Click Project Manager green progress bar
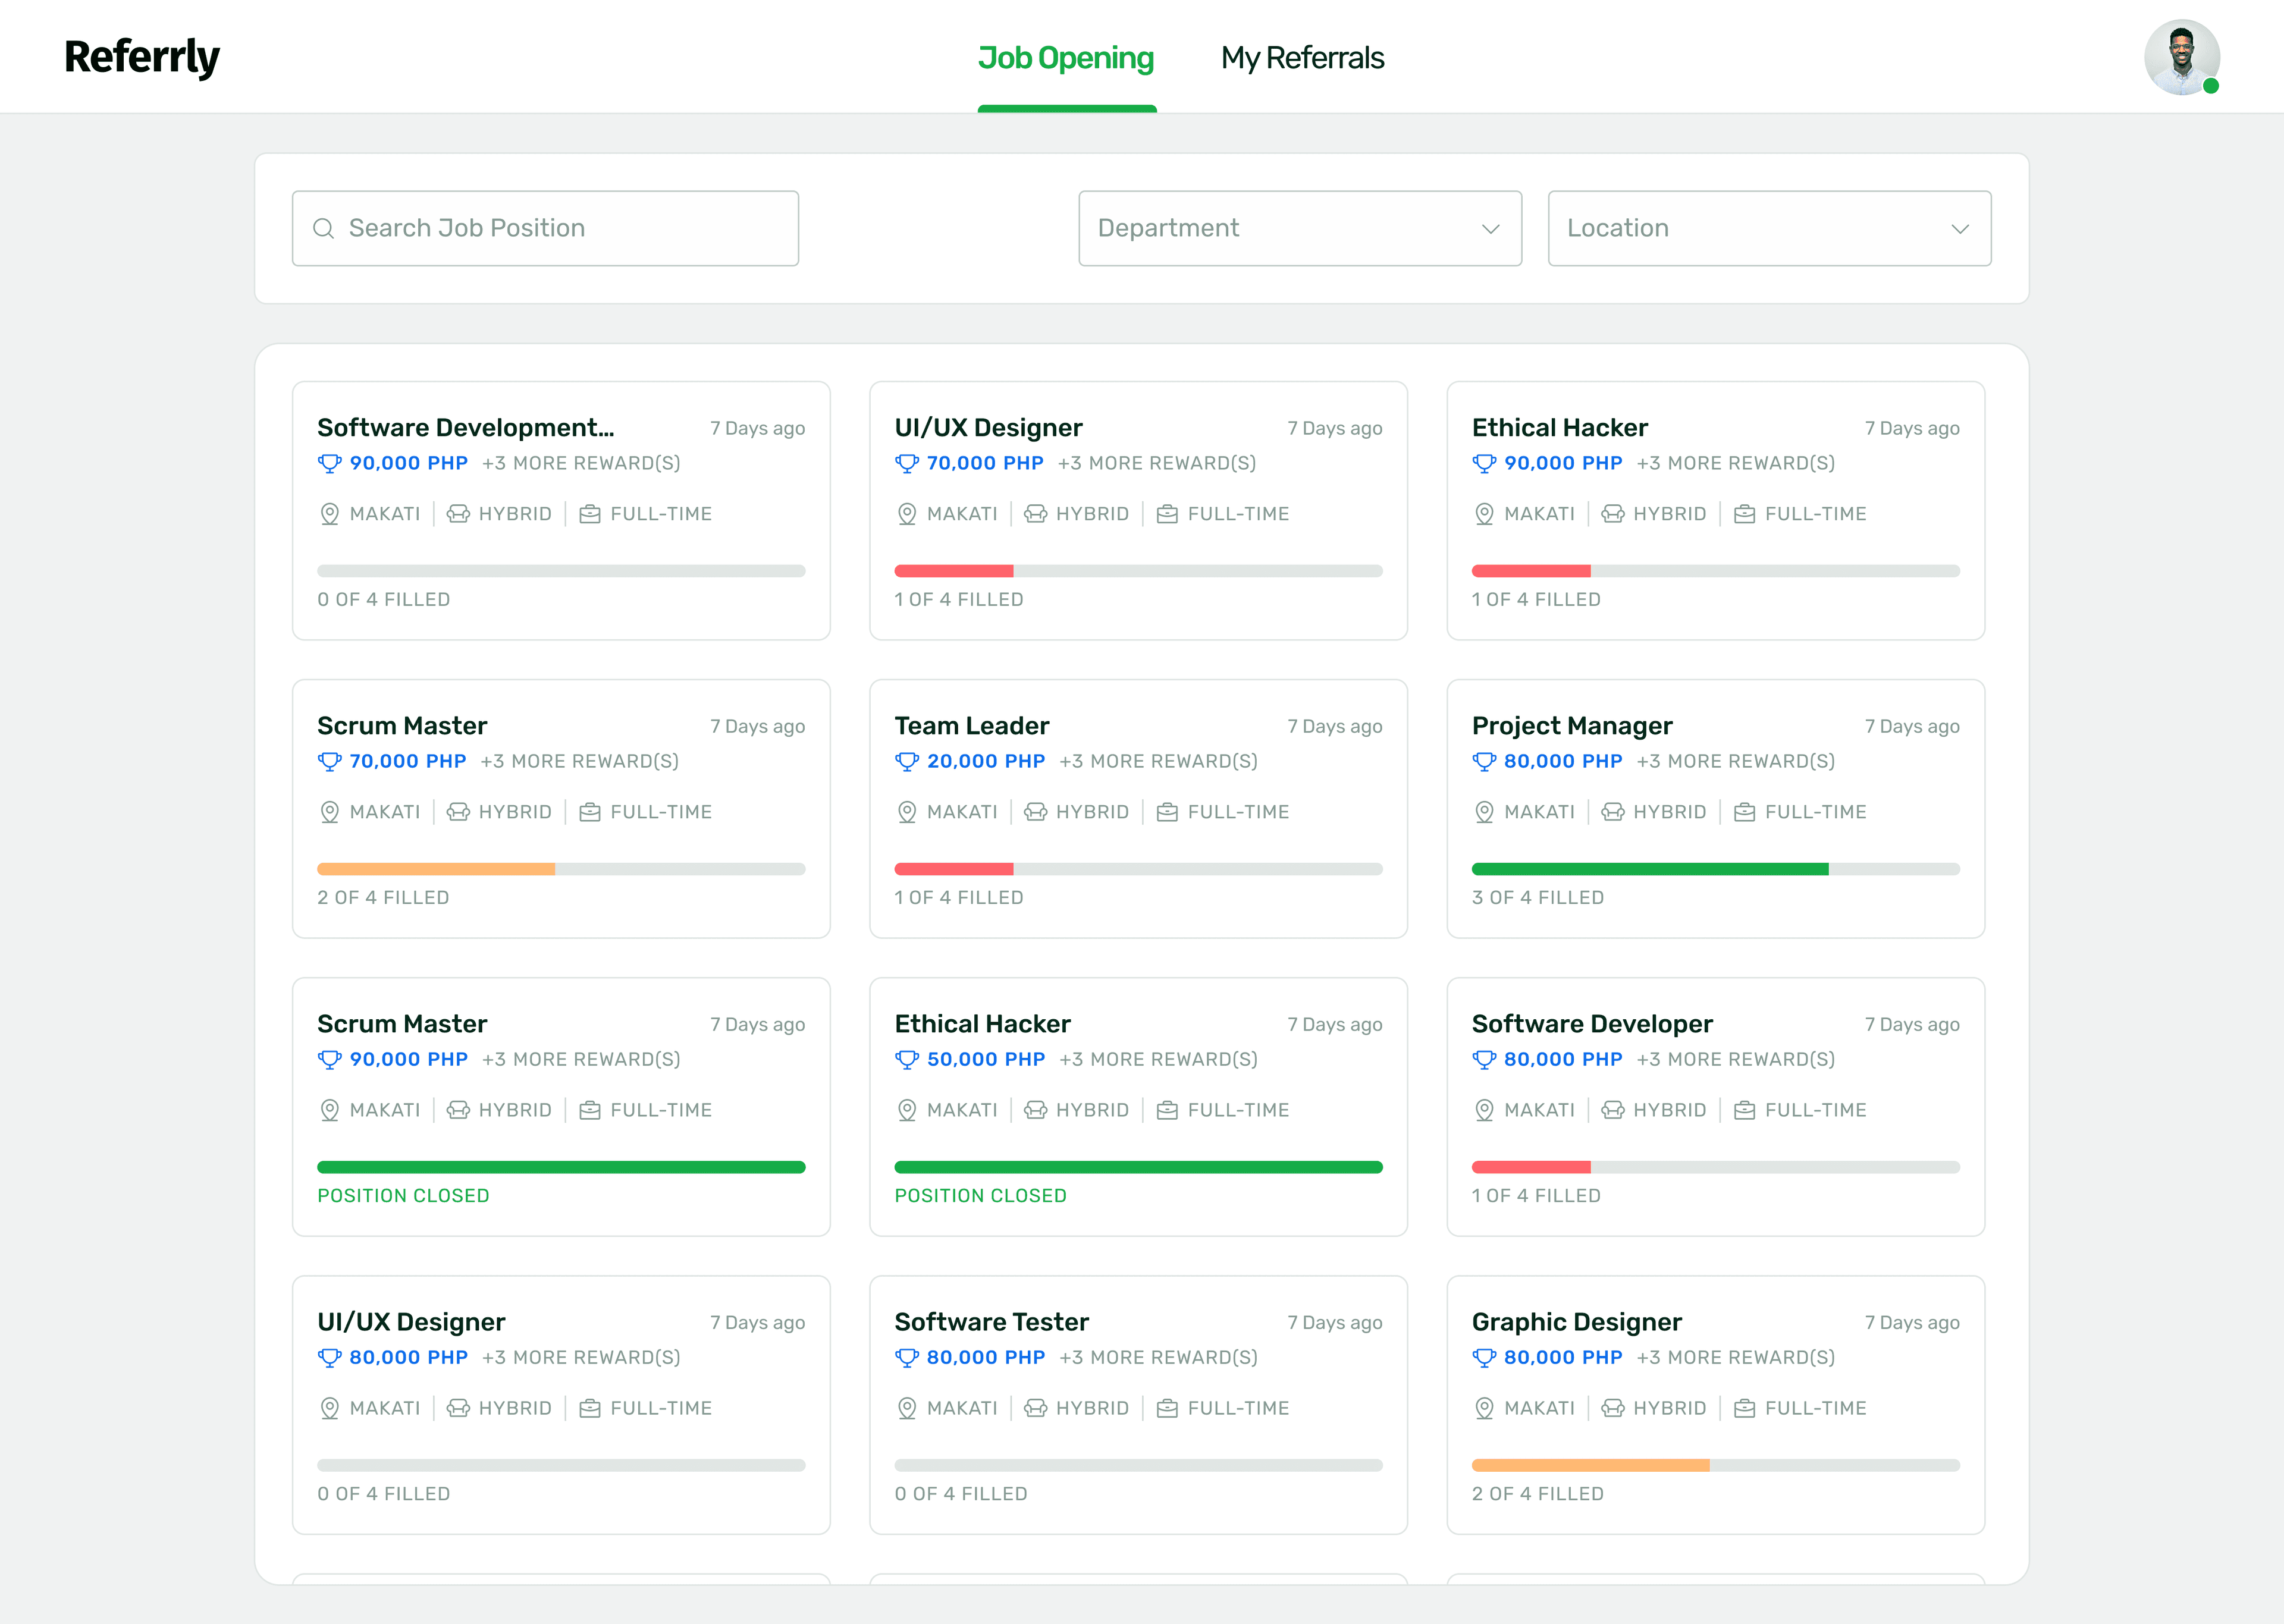2284x1624 pixels. coord(1649,869)
